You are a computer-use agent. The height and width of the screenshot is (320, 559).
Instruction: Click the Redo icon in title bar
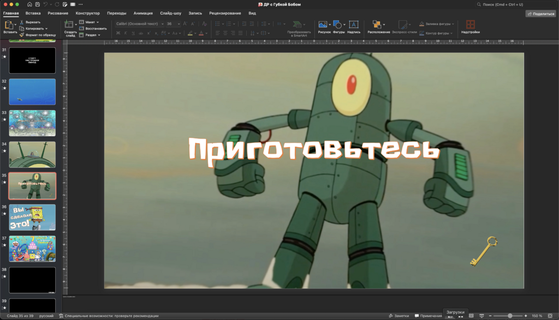pos(57,4)
